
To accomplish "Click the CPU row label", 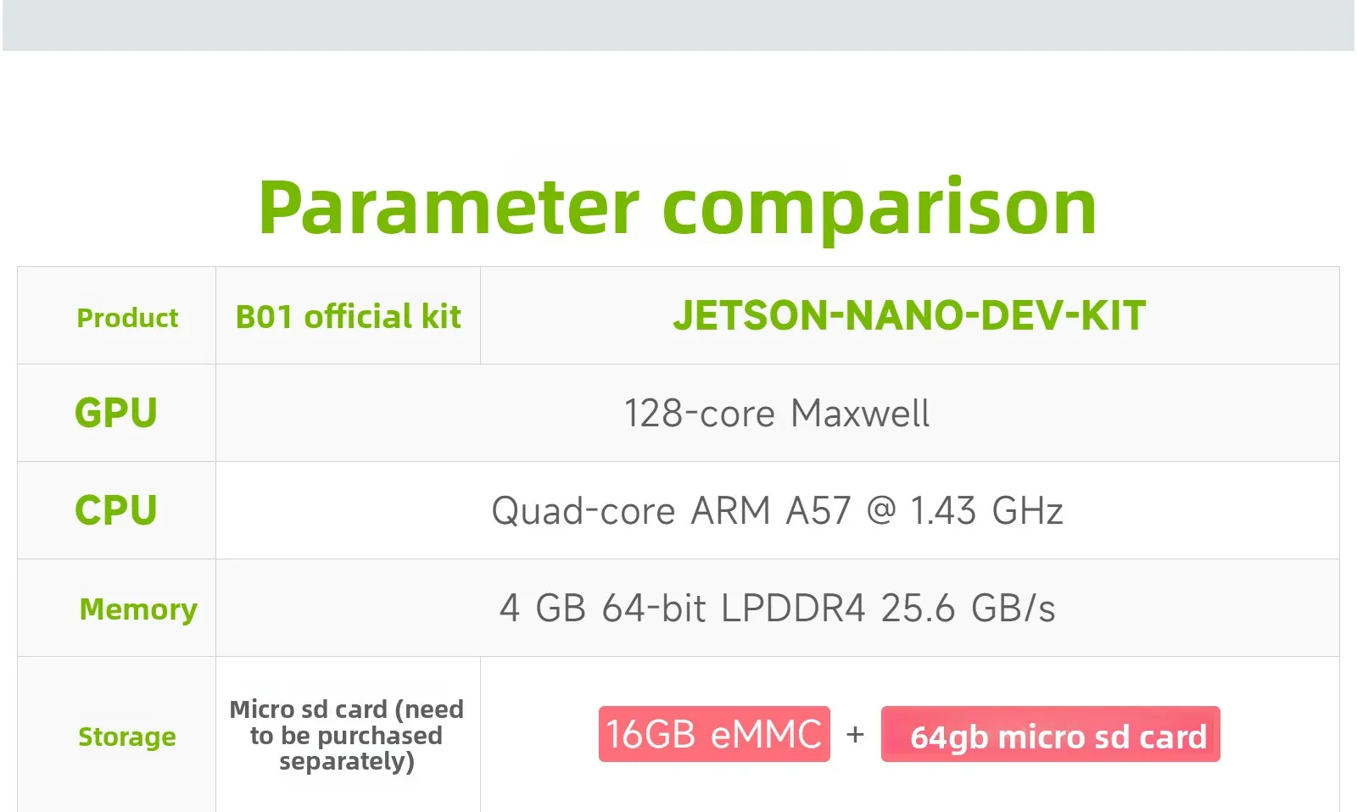I will (116, 510).
